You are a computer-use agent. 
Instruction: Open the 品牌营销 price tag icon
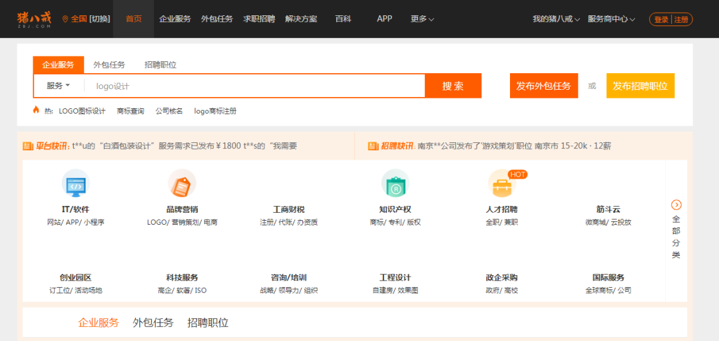[182, 183]
